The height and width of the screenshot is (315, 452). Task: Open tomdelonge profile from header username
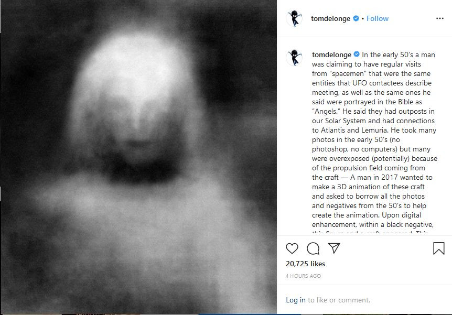(x=330, y=18)
